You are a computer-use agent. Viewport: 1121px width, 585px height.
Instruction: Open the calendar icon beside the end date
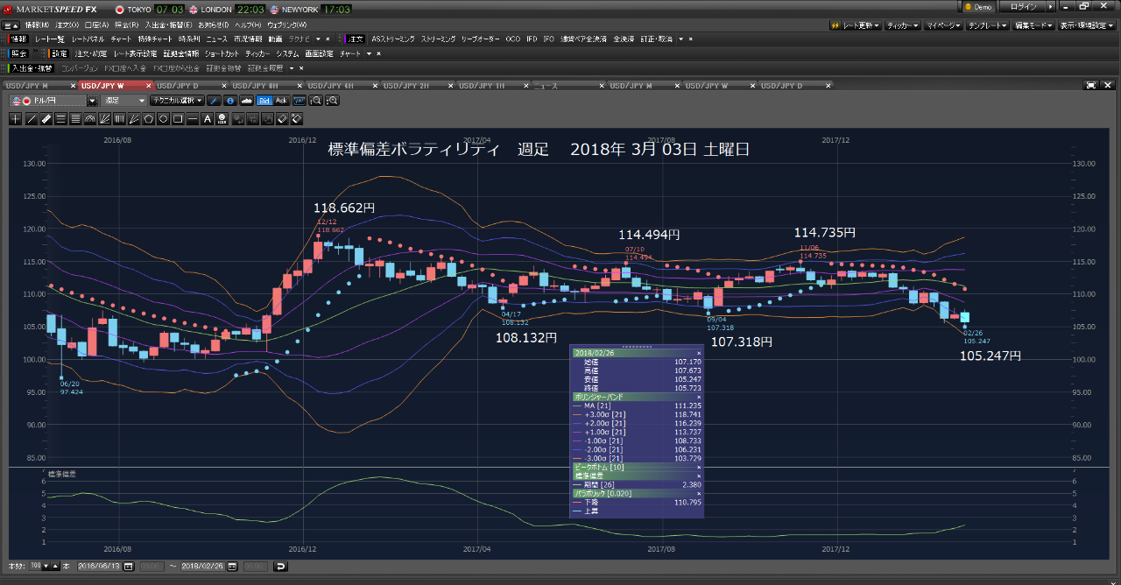[x=230, y=567]
